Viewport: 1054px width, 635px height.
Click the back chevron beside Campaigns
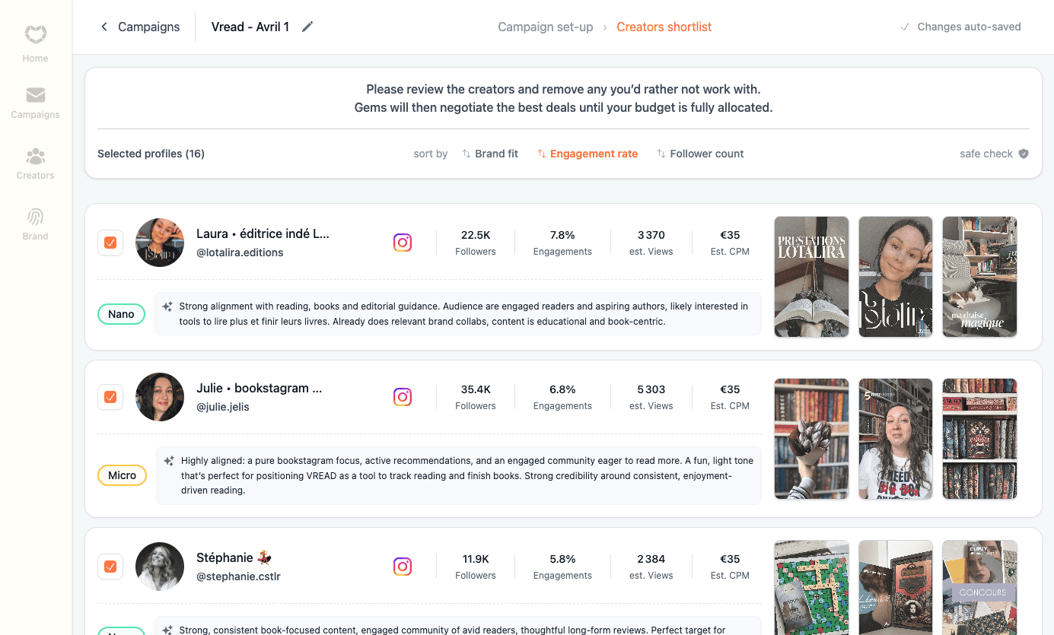pos(104,27)
